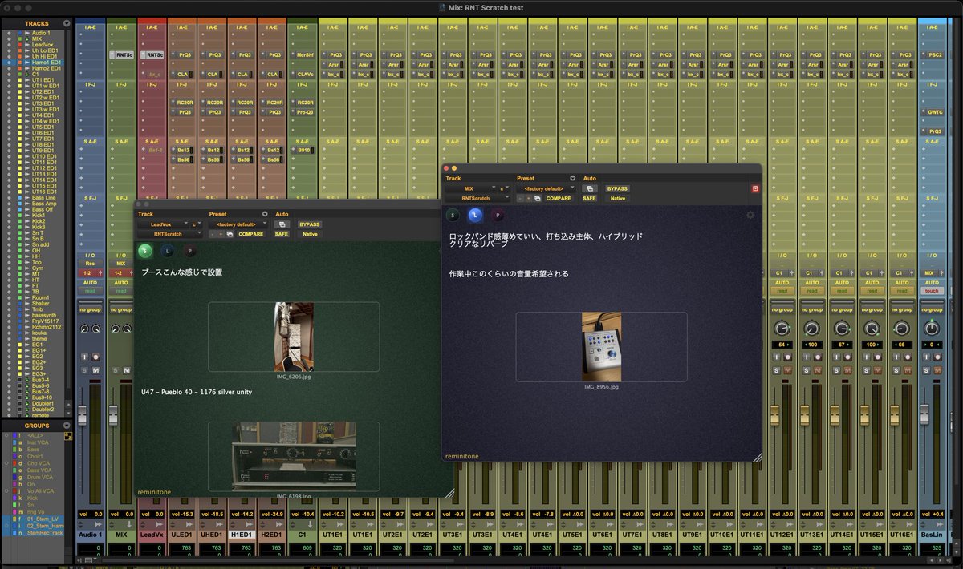Select LeadVox in the tracks list
Viewport: 963px width, 569px height.
pos(43,44)
